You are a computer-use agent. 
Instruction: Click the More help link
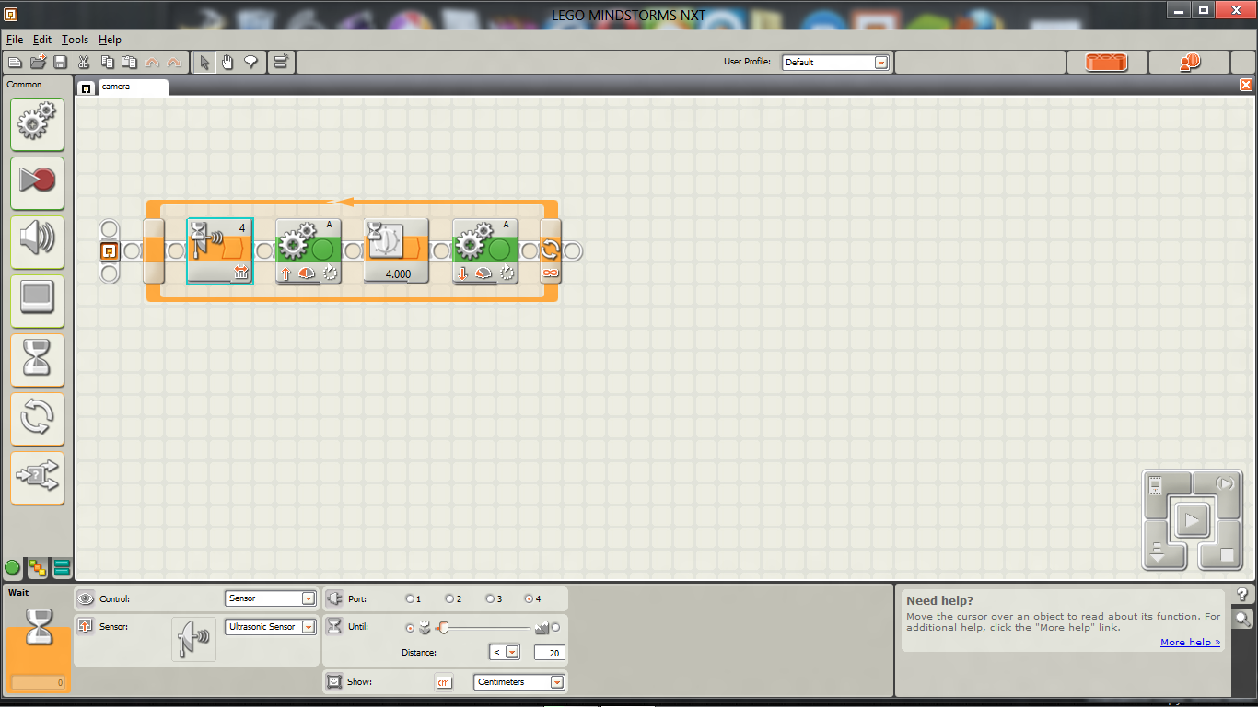[1190, 643]
